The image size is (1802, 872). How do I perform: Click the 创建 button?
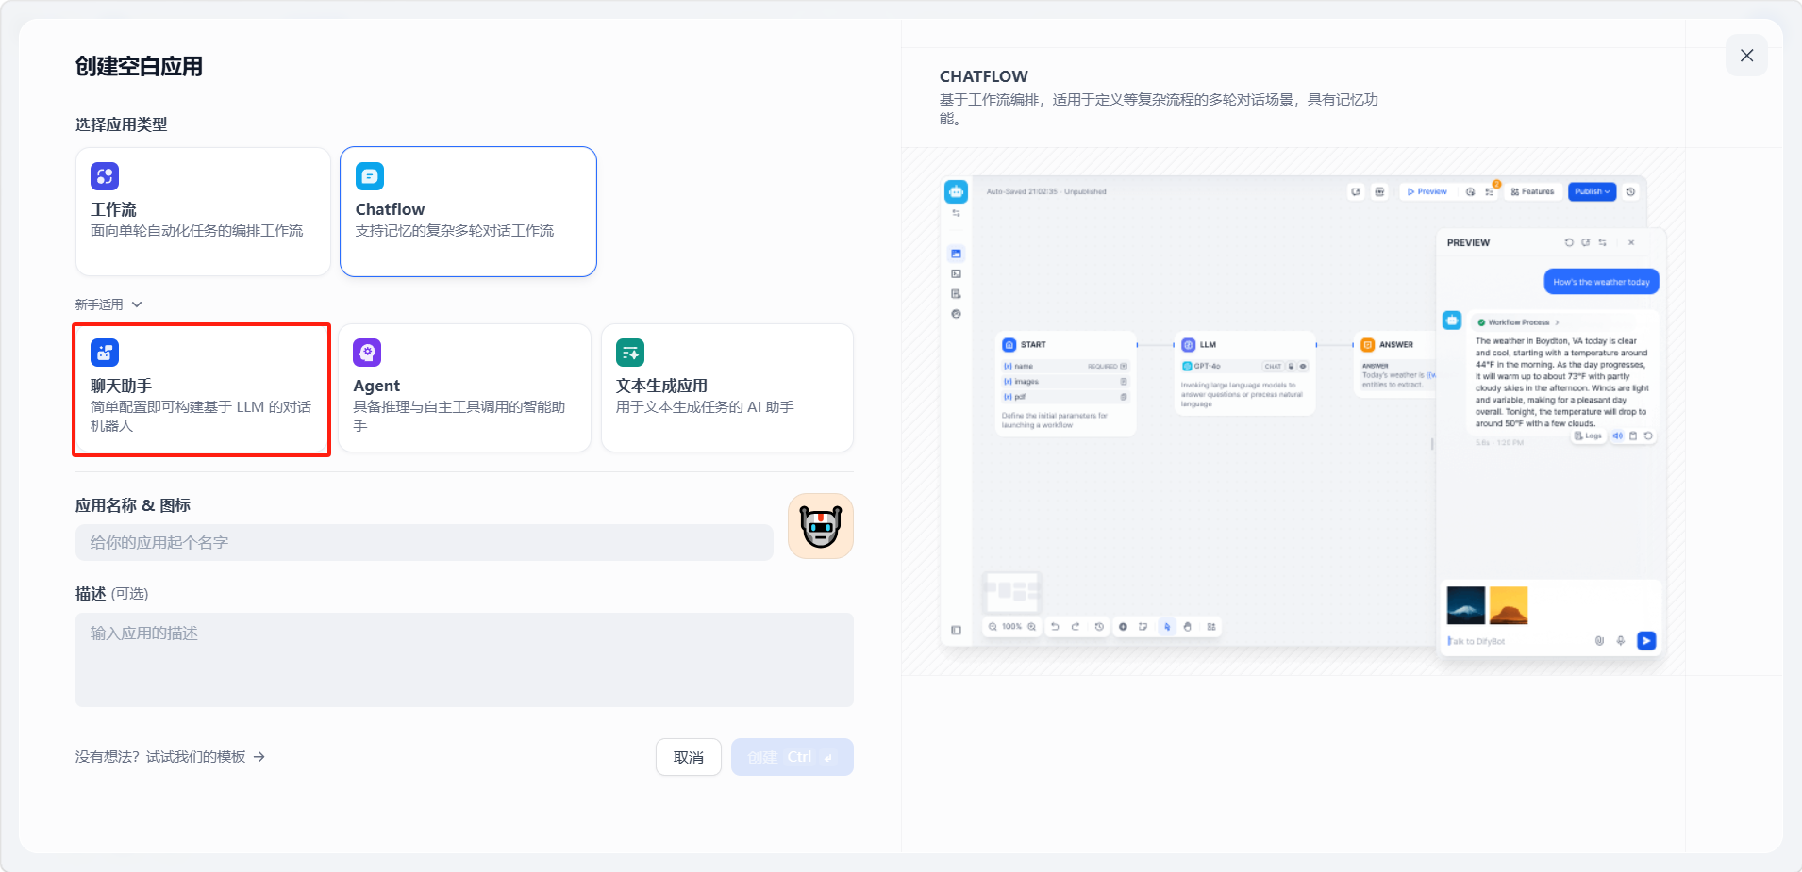792,757
